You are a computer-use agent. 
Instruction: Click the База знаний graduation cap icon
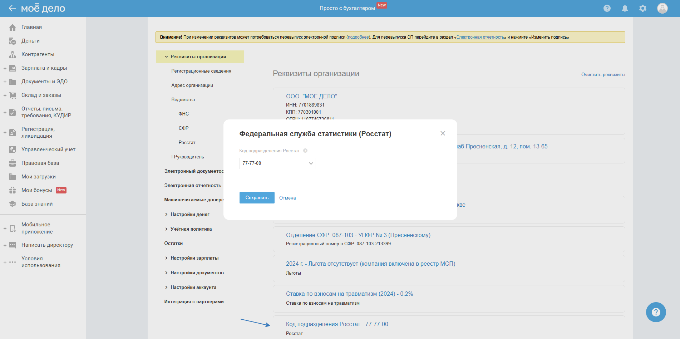[x=13, y=204]
